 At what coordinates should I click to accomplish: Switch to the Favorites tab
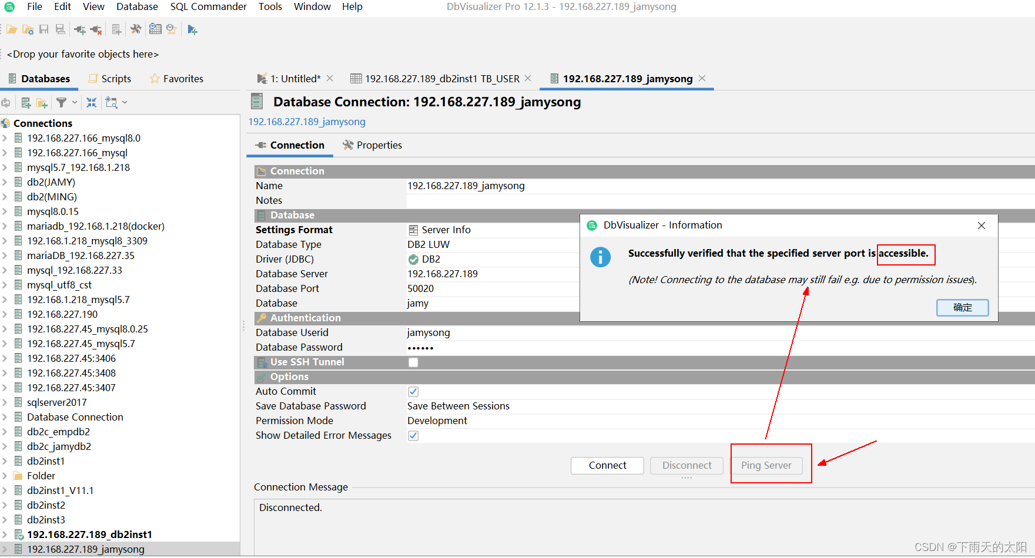click(176, 79)
